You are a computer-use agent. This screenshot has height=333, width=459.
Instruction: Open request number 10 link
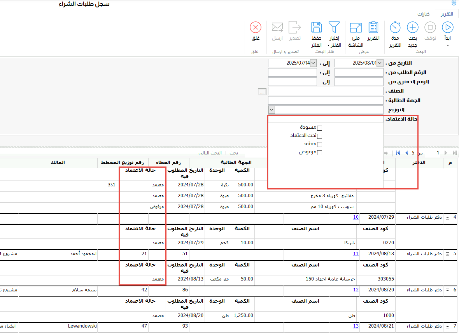click(x=356, y=217)
